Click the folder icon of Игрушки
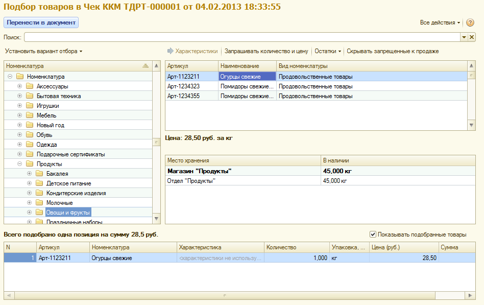This screenshot has width=484, height=305. tap(30, 106)
